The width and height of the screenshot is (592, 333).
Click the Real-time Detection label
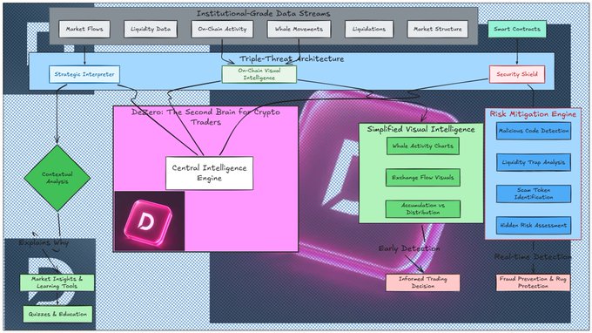click(533, 256)
